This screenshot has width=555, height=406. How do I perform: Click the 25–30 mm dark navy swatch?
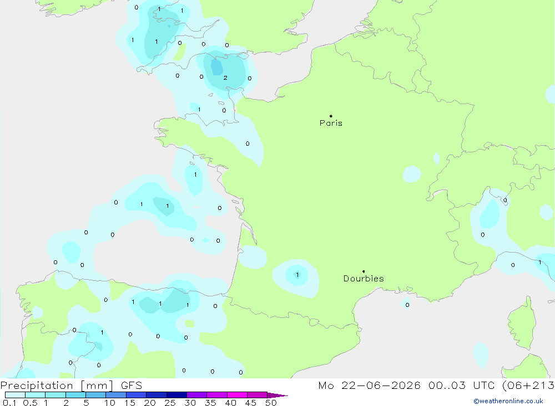click(176, 395)
